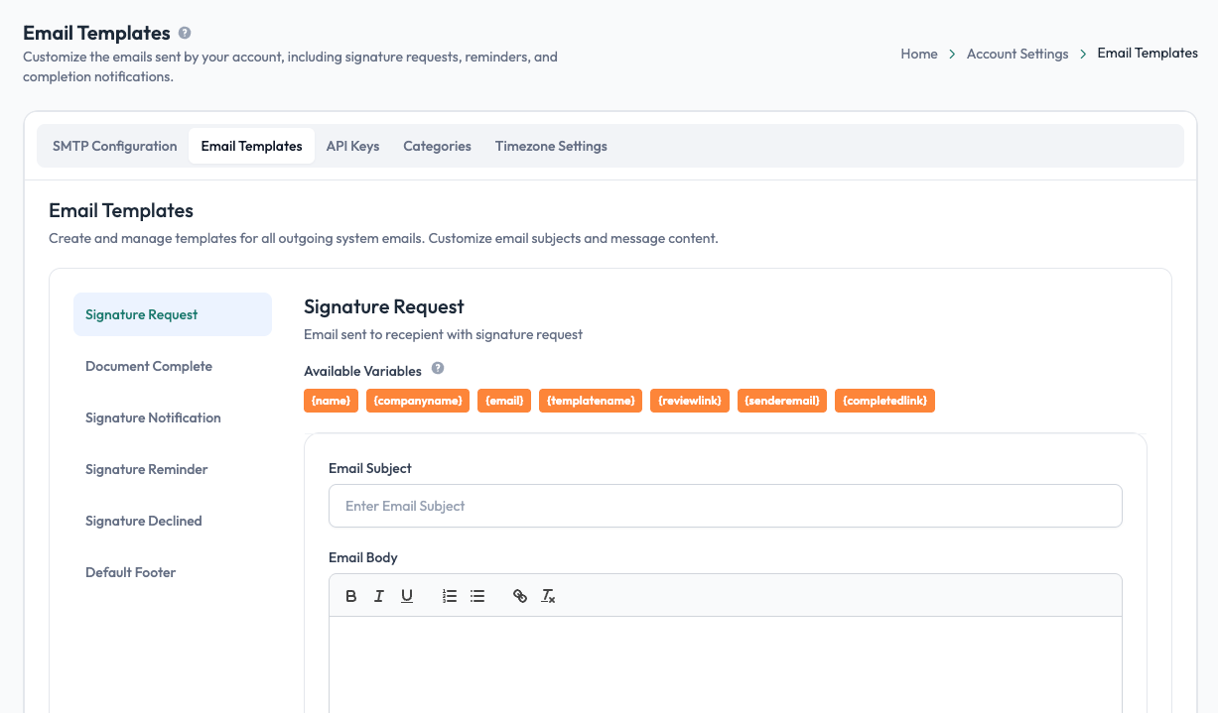Open the Signature Declined template
The height and width of the screenshot is (713, 1218).
click(173, 521)
